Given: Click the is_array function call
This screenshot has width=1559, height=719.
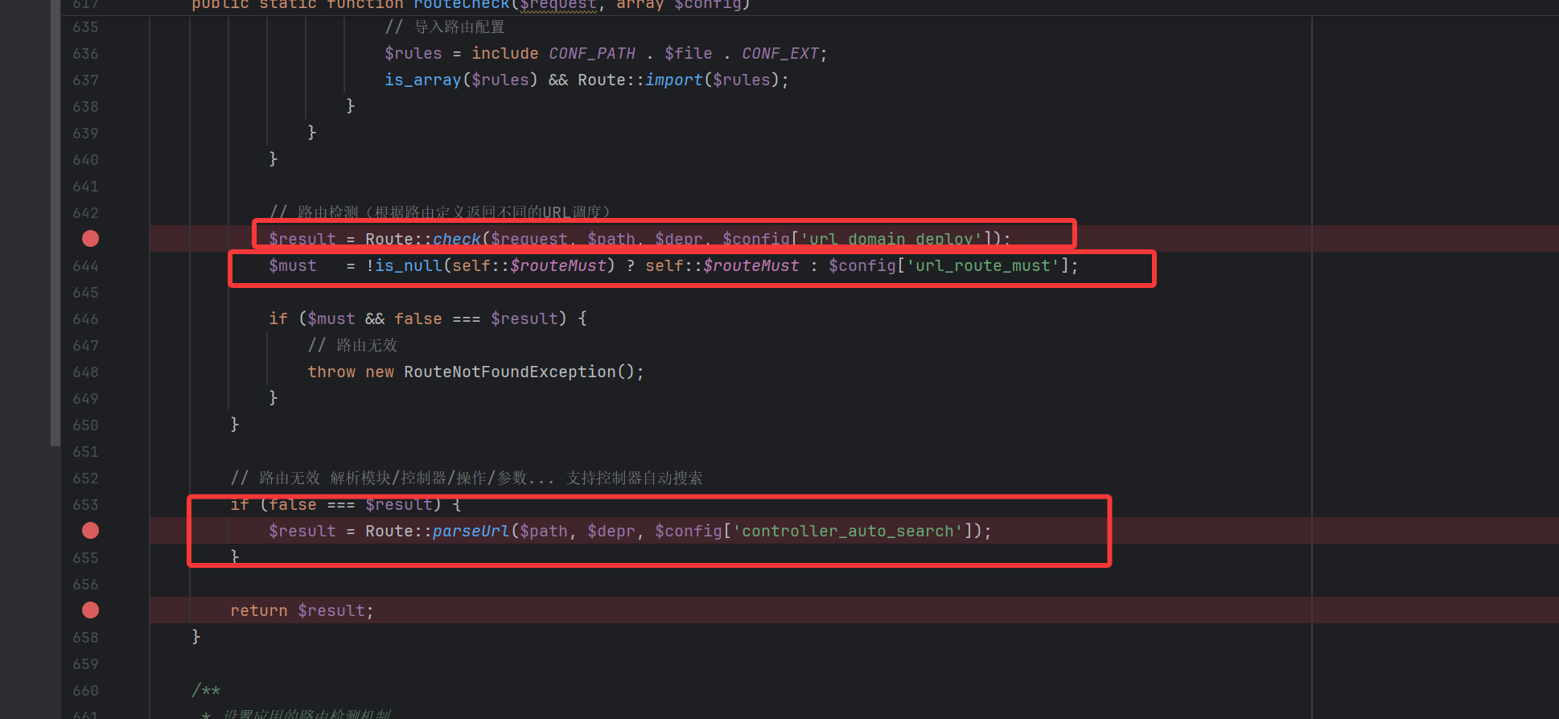Looking at the screenshot, I should point(422,80).
